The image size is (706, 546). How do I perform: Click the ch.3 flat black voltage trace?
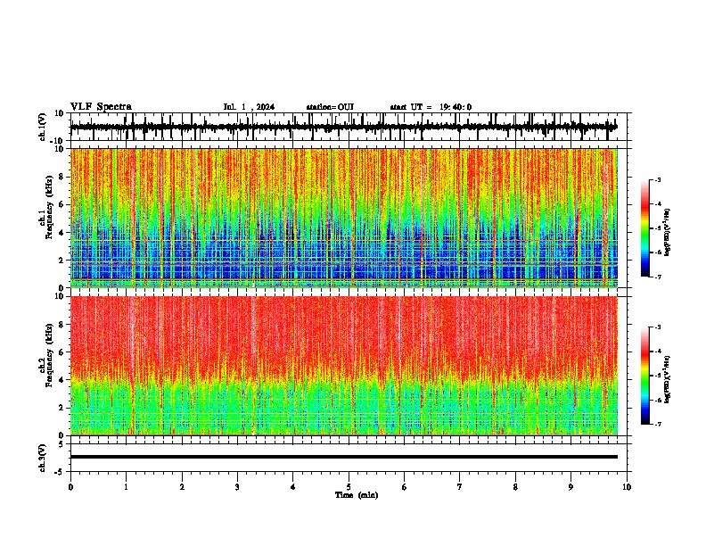(343, 457)
